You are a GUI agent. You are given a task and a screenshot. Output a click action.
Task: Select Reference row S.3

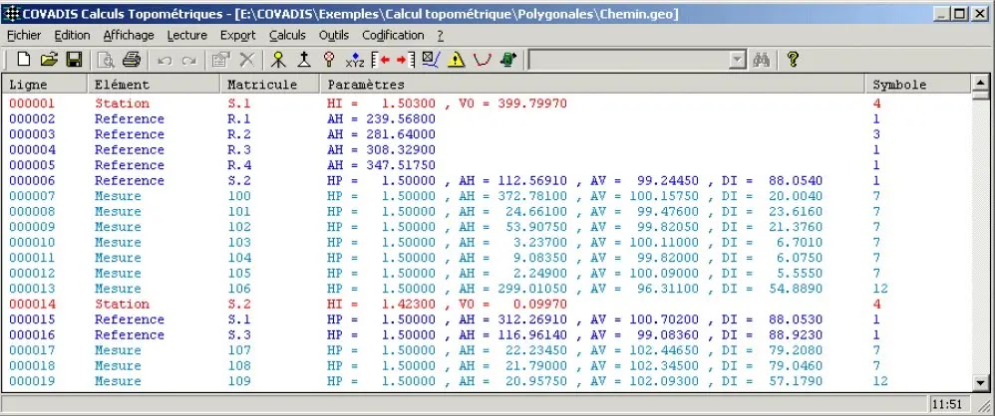pyautogui.click(x=487, y=334)
